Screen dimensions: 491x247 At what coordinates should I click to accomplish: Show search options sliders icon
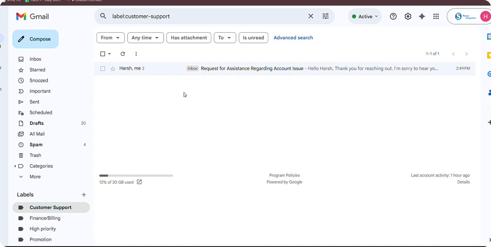coord(326,16)
